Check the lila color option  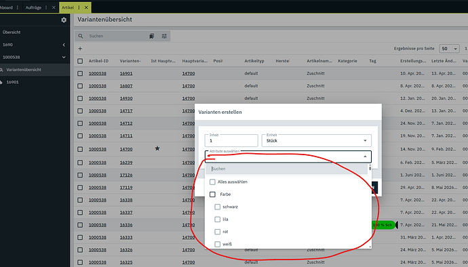coord(218,220)
